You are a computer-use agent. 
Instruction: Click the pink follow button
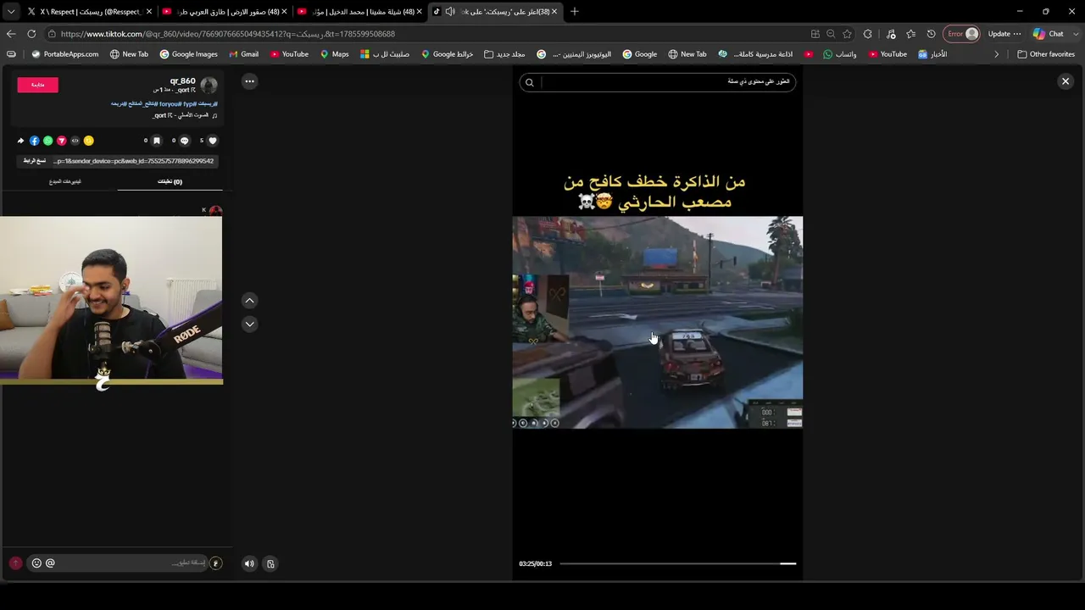pos(38,85)
